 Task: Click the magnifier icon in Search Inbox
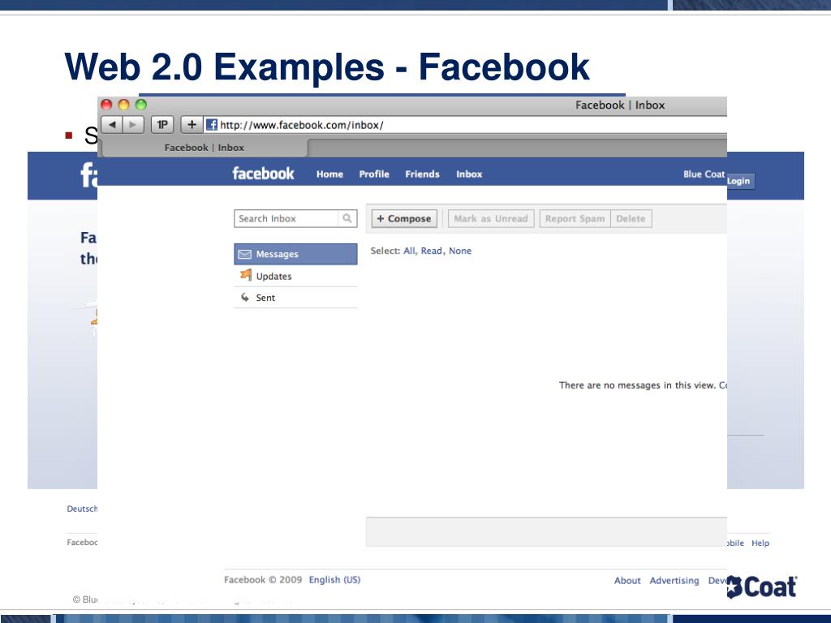click(347, 218)
